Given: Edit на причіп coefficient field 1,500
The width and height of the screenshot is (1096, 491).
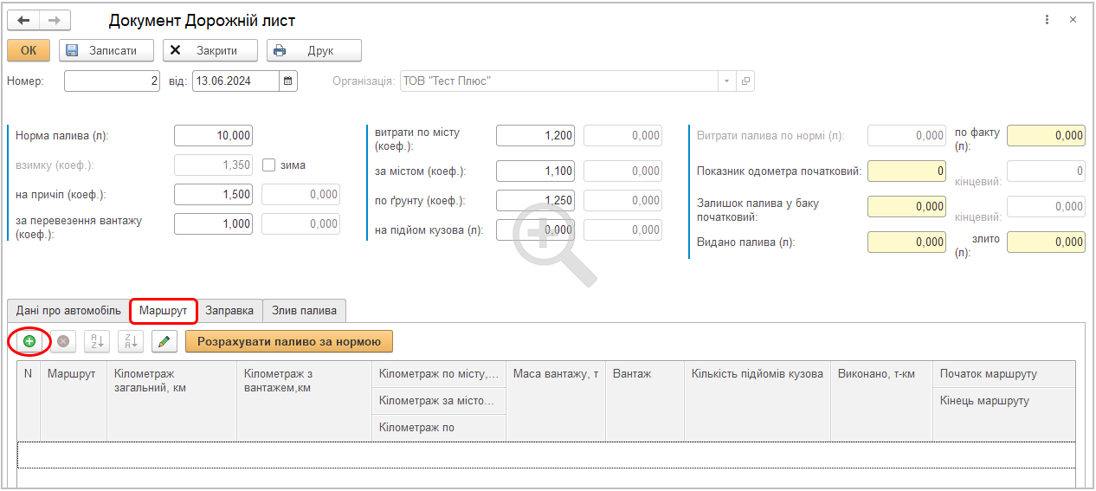Looking at the screenshot, I should coord(214,195).
